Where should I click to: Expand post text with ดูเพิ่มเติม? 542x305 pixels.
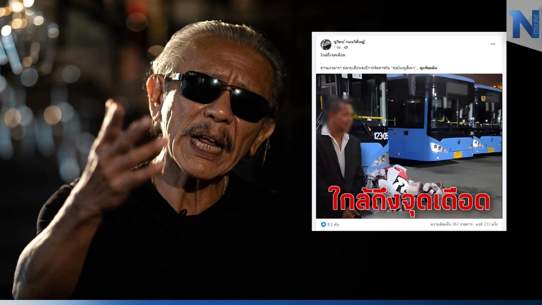coord(428,68)
